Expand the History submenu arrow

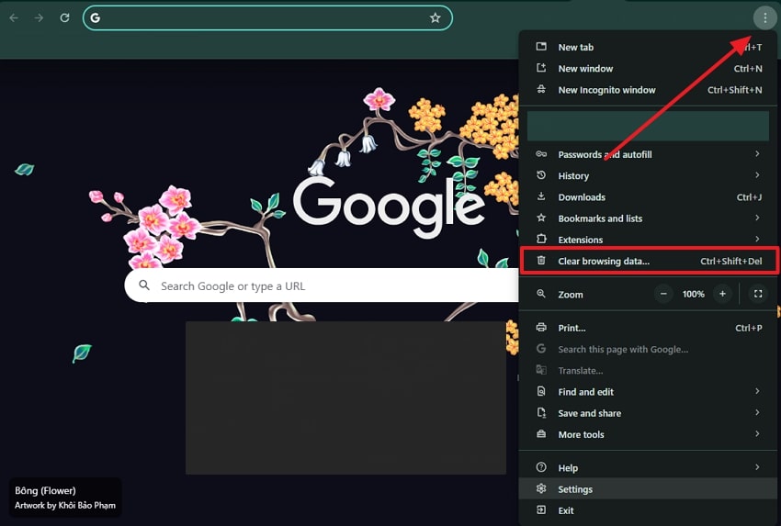tap(757, 175)
